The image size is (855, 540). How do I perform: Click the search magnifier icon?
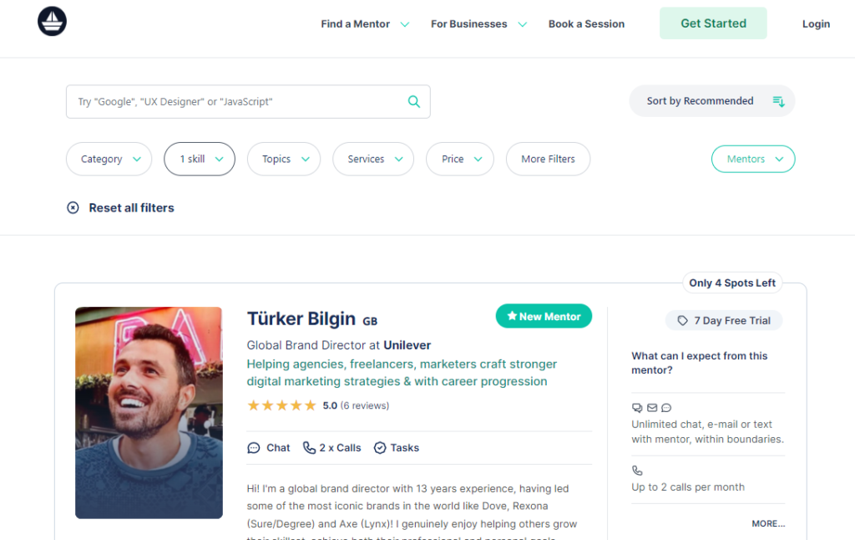(x=414, y=100)
